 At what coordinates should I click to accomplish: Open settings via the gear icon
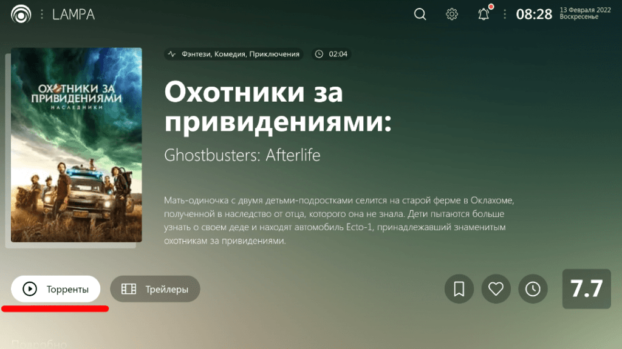coord(452,14)
